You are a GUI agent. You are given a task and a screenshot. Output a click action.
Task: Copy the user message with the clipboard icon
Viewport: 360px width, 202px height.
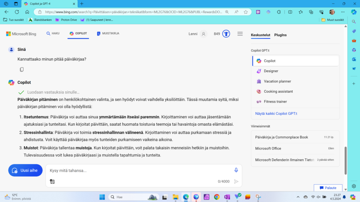click(x=21, y=69)
